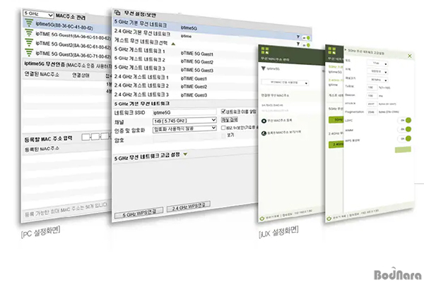Click funnel icon on 5 GHz 기본 무선 네트워크 row
The height and width of the screenshot is (282, 424).
pos(298,37)
